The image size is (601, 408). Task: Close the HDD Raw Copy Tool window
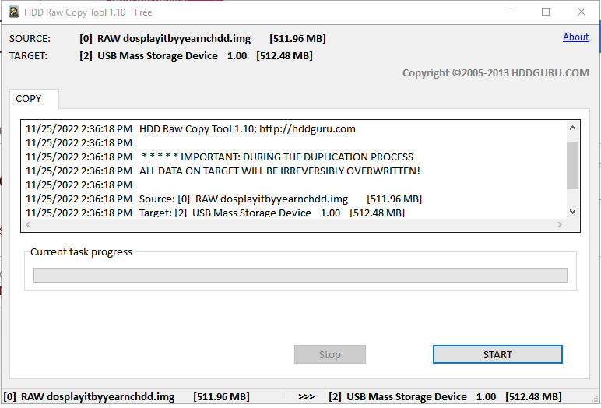click(x=581, y=12)
